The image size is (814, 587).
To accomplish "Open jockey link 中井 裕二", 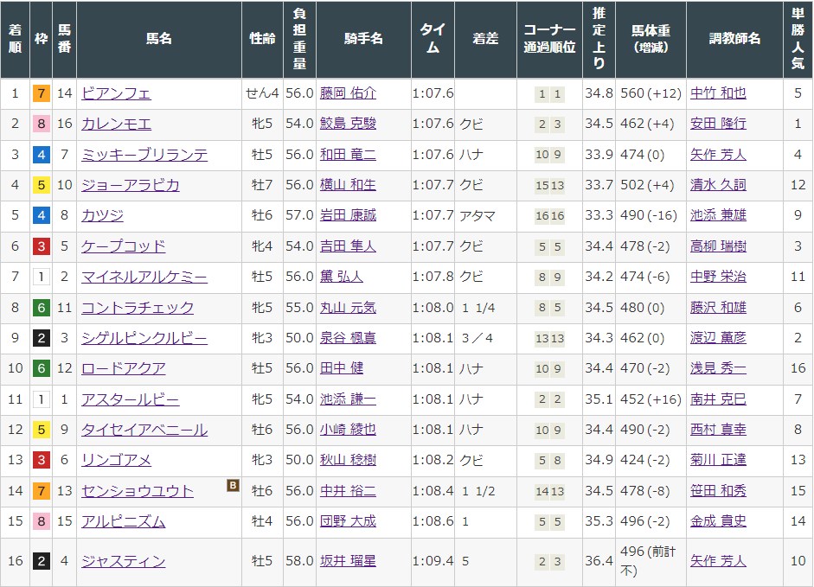I will tap(348, 491).
